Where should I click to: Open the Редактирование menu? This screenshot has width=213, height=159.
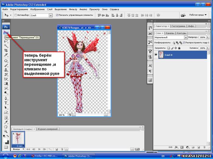[x=19, y=9]
